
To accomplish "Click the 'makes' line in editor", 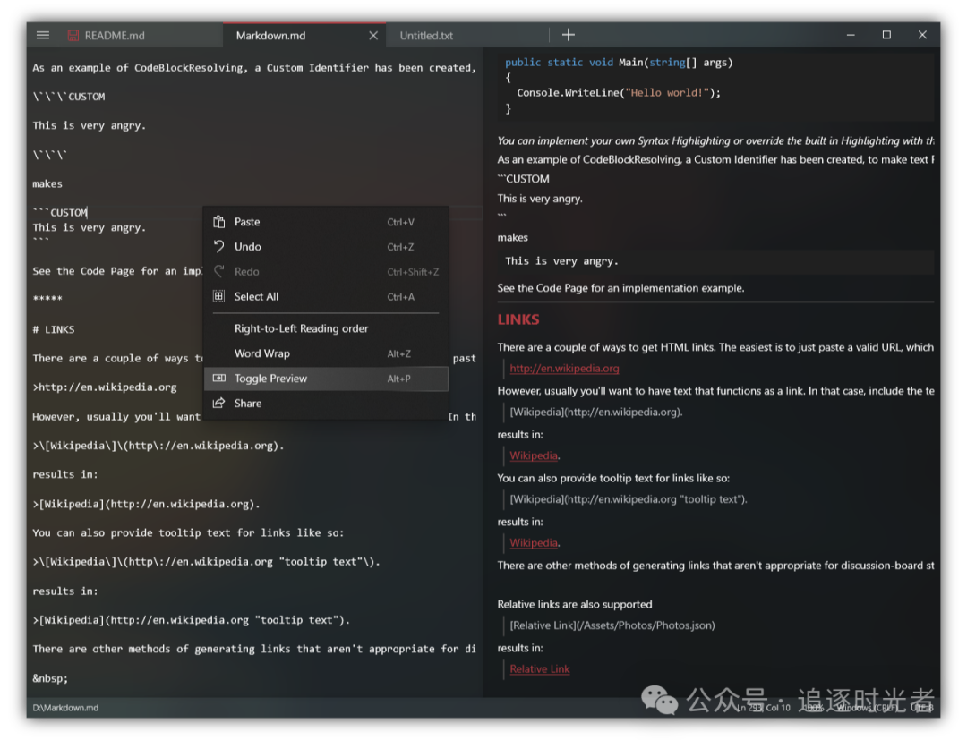I will (x=47, y=183).
